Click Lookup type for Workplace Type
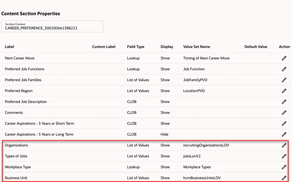The height and width of the screenshot is (182, 292). [x=133, y=167]
